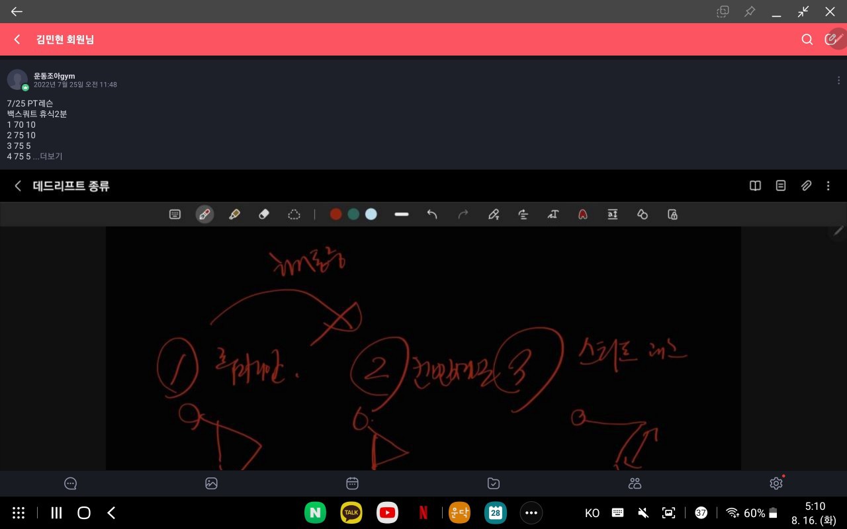Viewport: 847px width, 529px height.
Task: Toggle reading mode with the book icon
Action: tap(755, 186)
